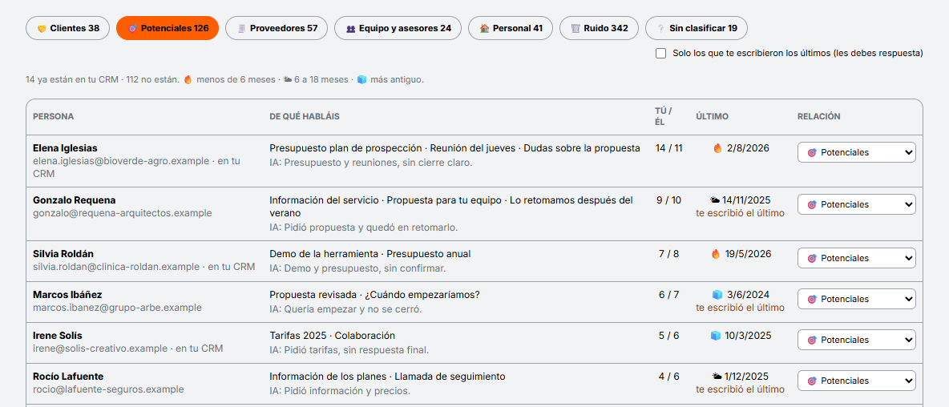This screenshot has width=949, height=407.
Task: Select the name Elena Iglesias
Action: (x=65, y=148)
